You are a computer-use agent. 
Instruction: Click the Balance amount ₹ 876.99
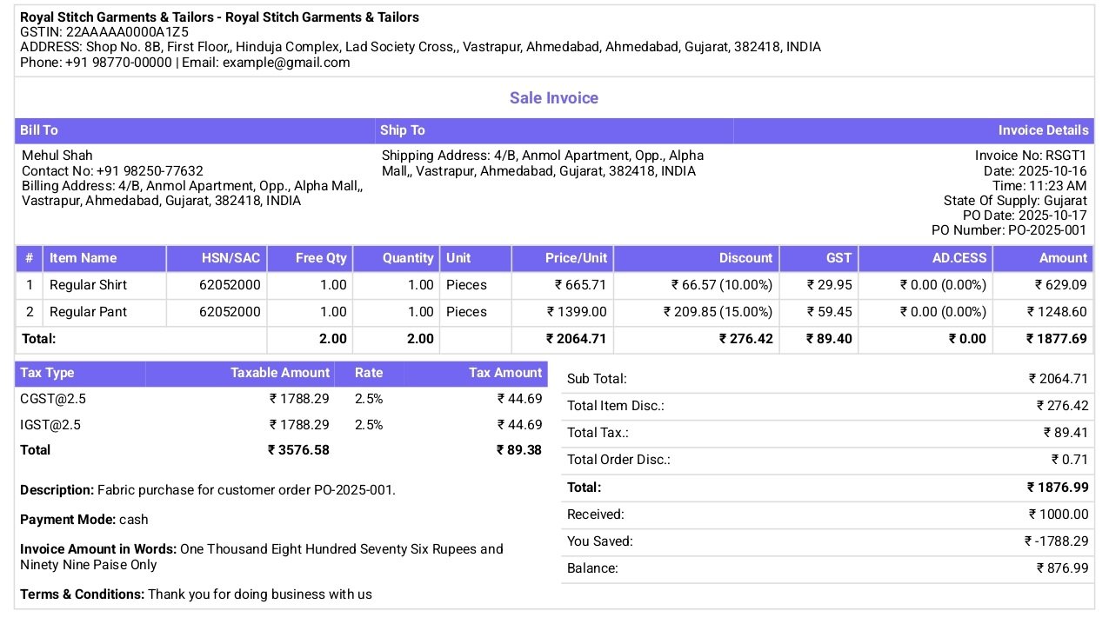point(1062,568)
